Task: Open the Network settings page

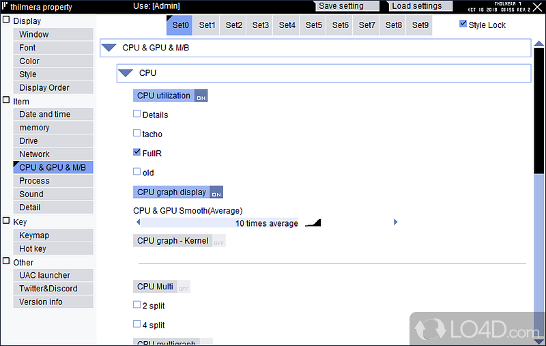Action: coord(53,154)
